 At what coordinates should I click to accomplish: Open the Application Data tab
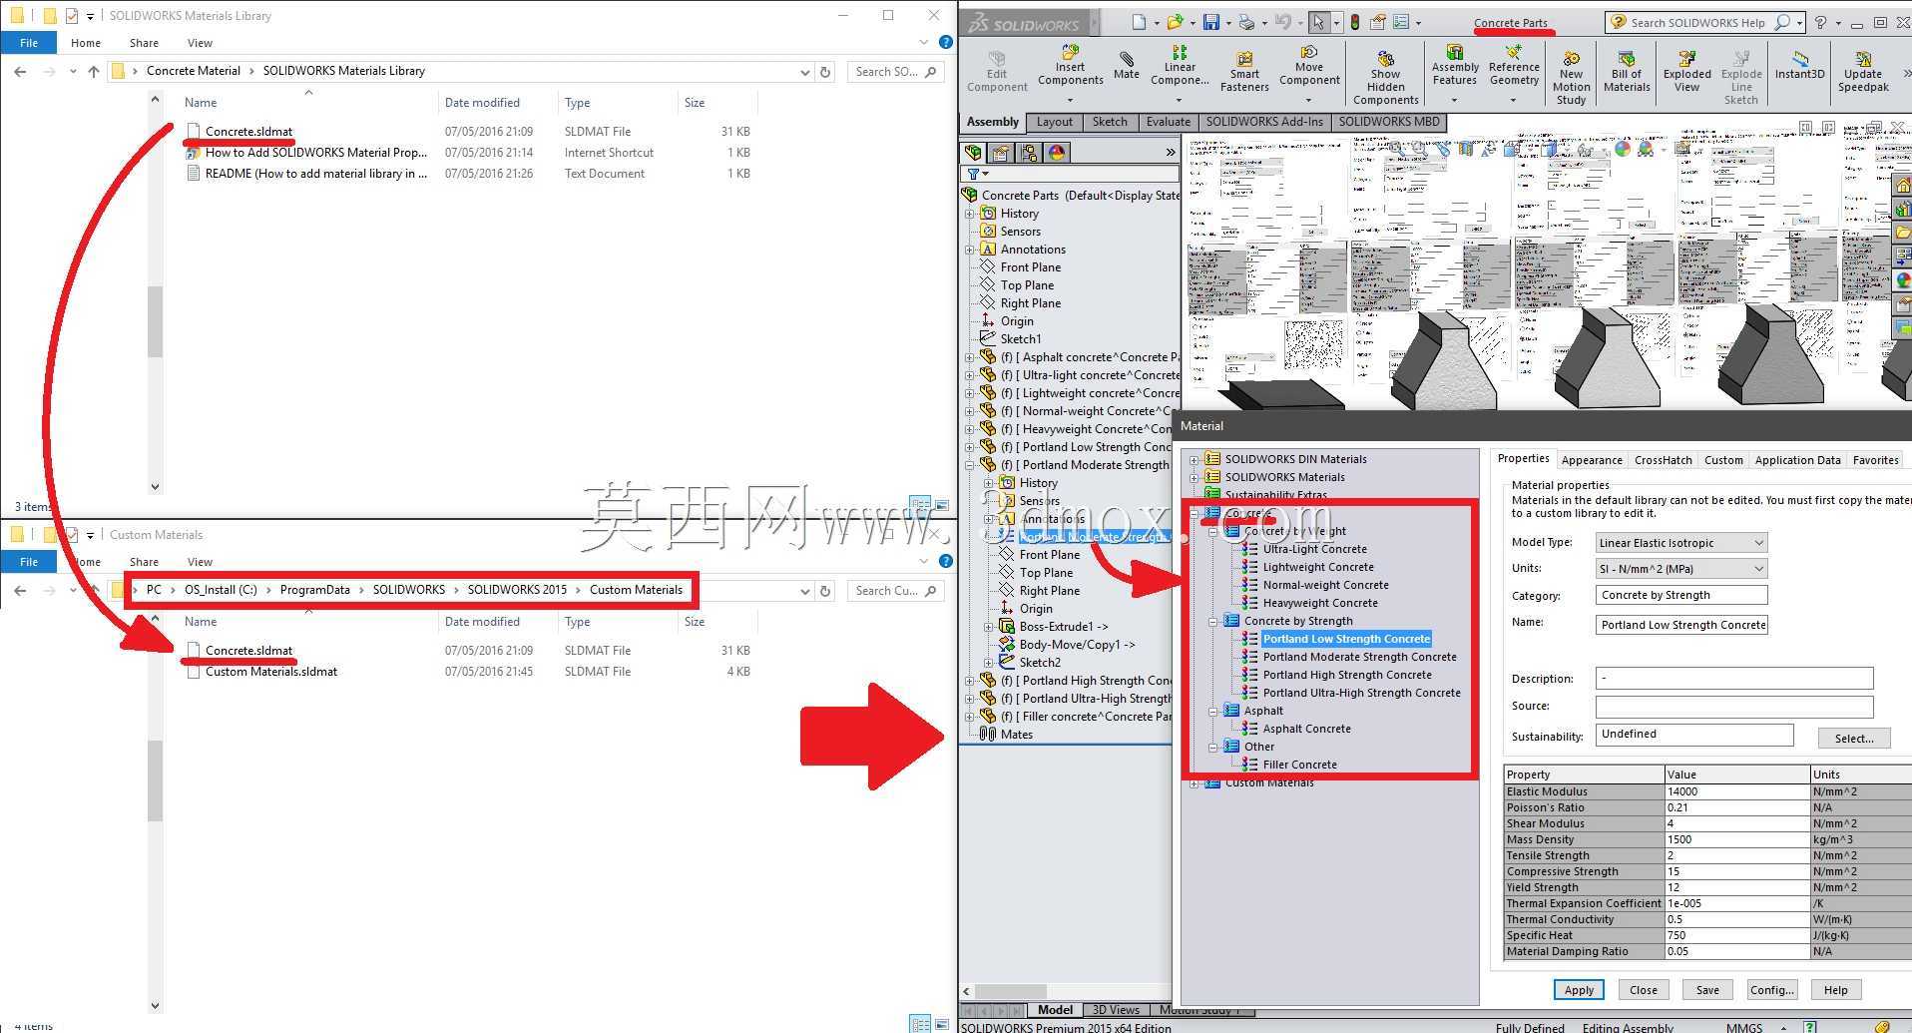click(1797, 460)
